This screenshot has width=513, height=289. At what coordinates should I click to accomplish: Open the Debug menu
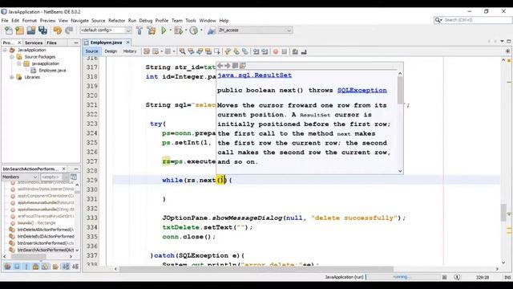[146, 20]
